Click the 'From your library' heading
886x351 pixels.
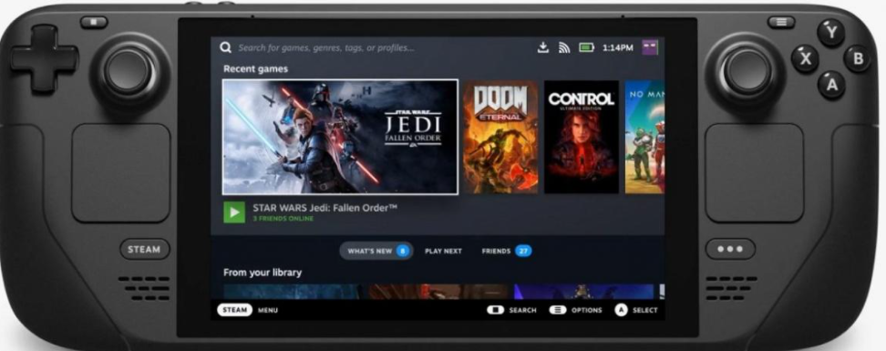(263, 273)
